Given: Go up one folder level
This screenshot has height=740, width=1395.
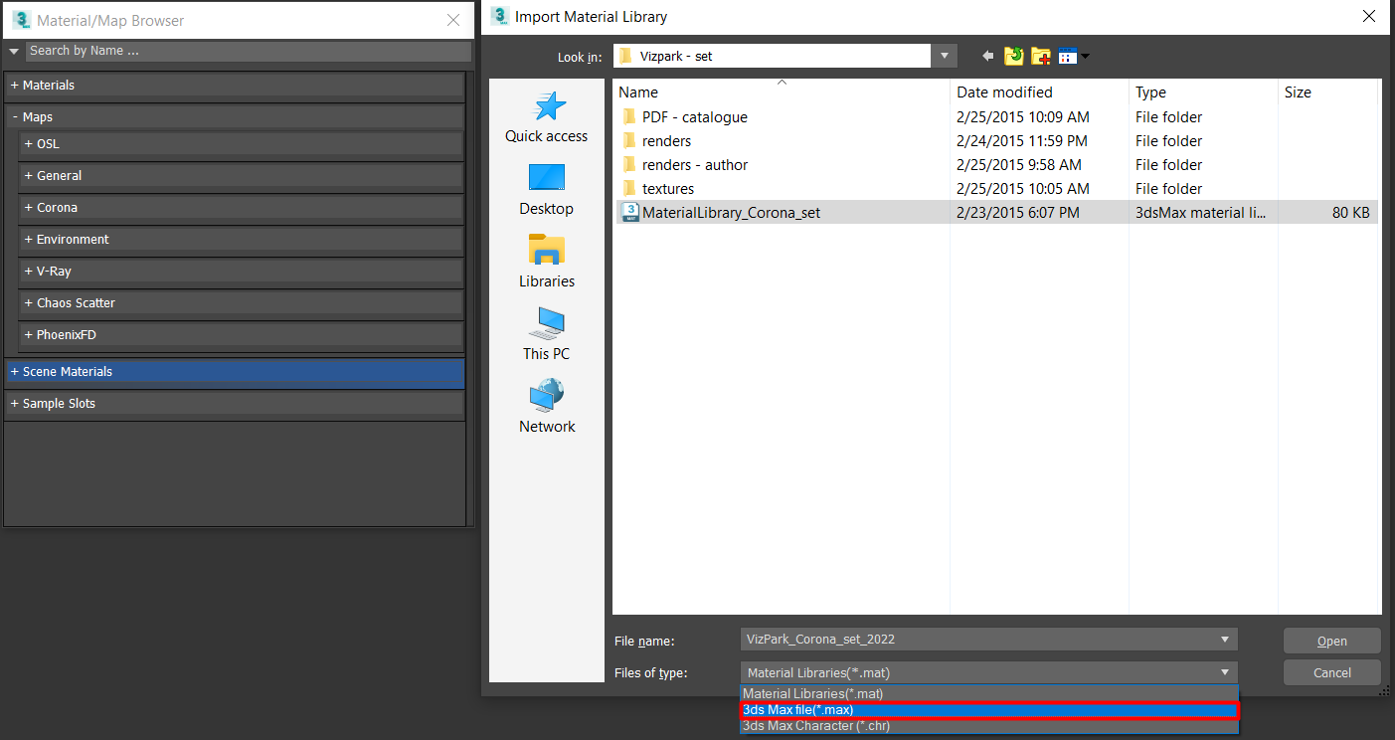Looking at the screenshot, I should [x=1013, y=57].
